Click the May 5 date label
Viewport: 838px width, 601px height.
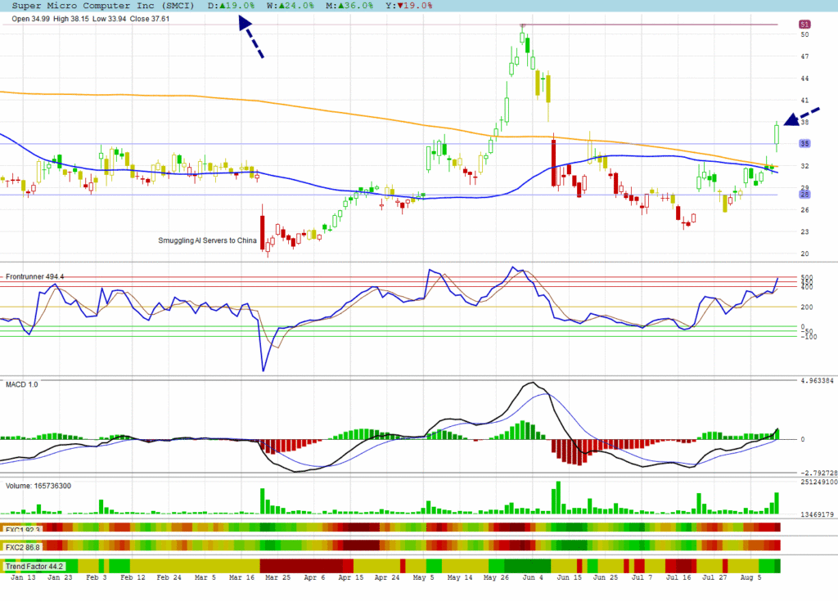(x=423, y=577)
